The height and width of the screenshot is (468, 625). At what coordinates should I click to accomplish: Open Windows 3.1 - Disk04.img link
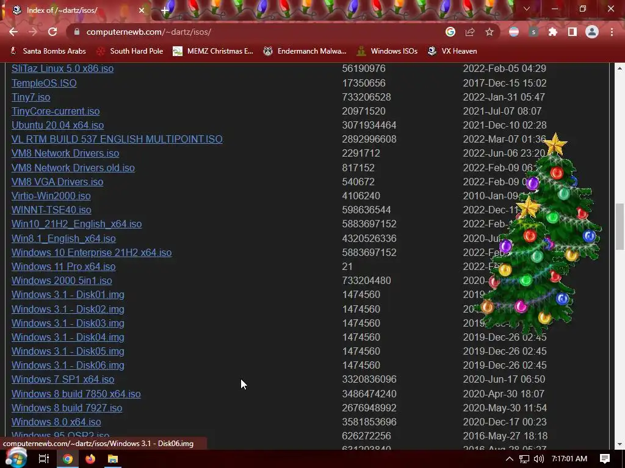(x=68, y=337)
